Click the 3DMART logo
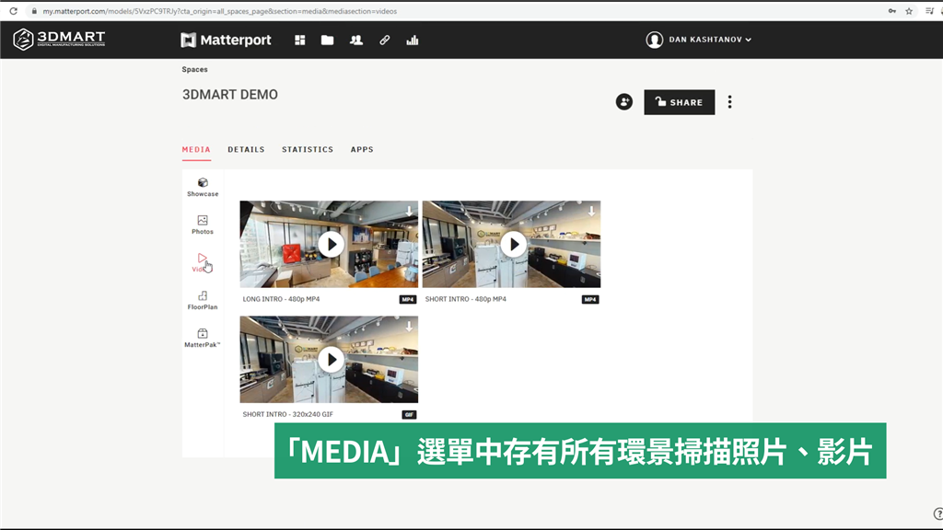Screen dimensions: 943x530 tap(59, 40)
